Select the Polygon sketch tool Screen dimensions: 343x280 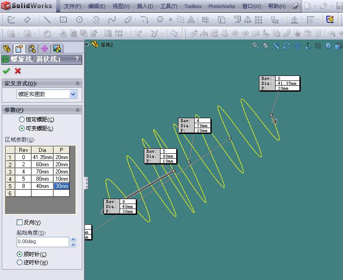[160, 19]
